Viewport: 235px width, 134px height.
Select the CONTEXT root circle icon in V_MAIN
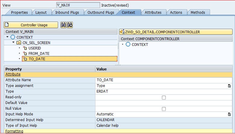[13, 37]
